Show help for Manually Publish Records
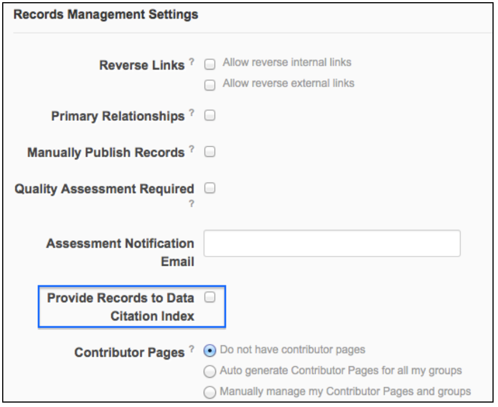Screen dimensions: 498x407 (x=191, y=149)
